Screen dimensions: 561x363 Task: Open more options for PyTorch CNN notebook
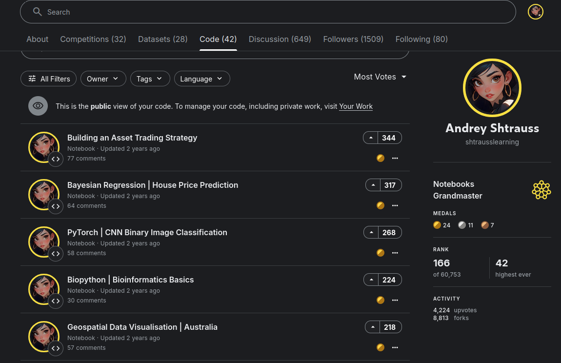(x=395, y=253)
